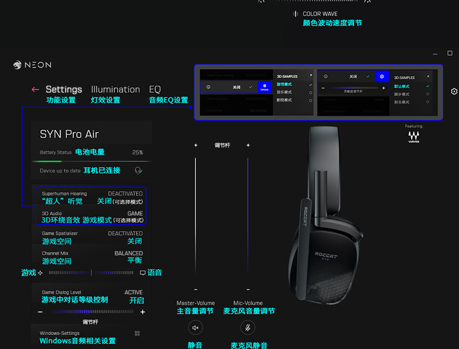Click the blue Samples button in left inset

point(264,87)
